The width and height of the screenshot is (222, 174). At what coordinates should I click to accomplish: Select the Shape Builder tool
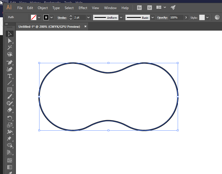10,145
